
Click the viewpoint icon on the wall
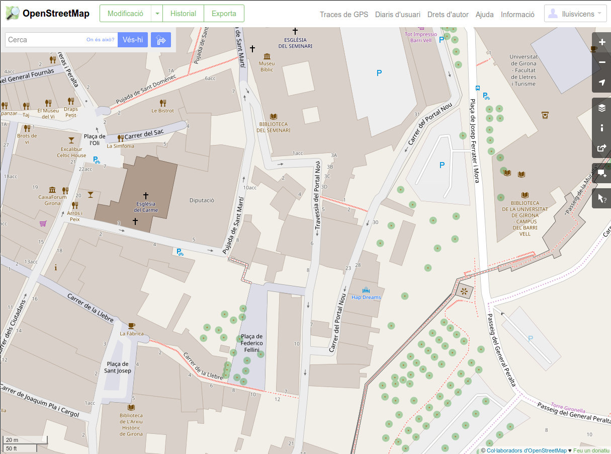(x=464, y=291)
